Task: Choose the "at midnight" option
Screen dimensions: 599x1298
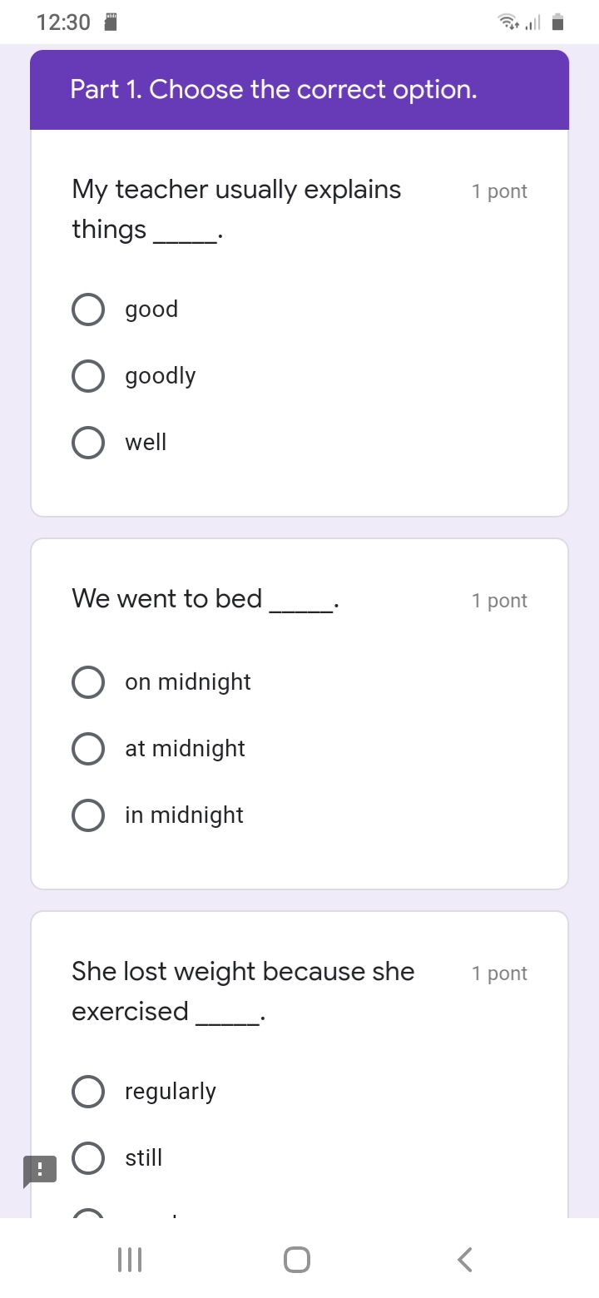Action: 88,748
